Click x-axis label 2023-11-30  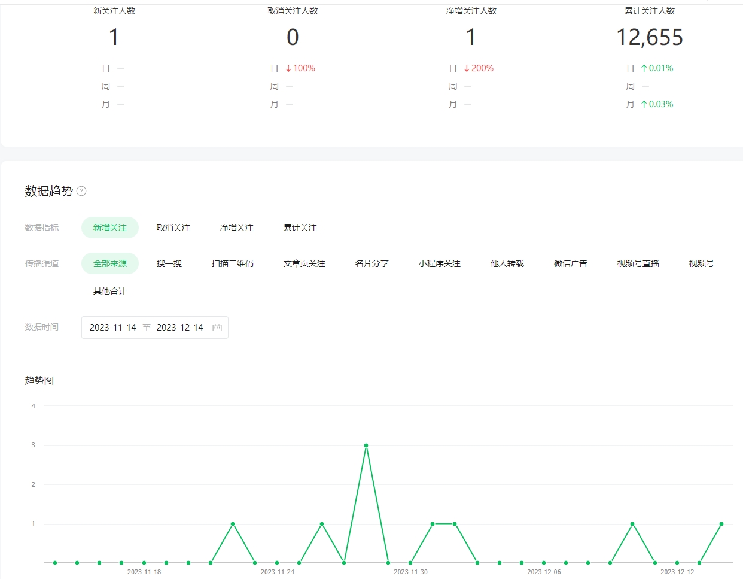tap(411, 572)
